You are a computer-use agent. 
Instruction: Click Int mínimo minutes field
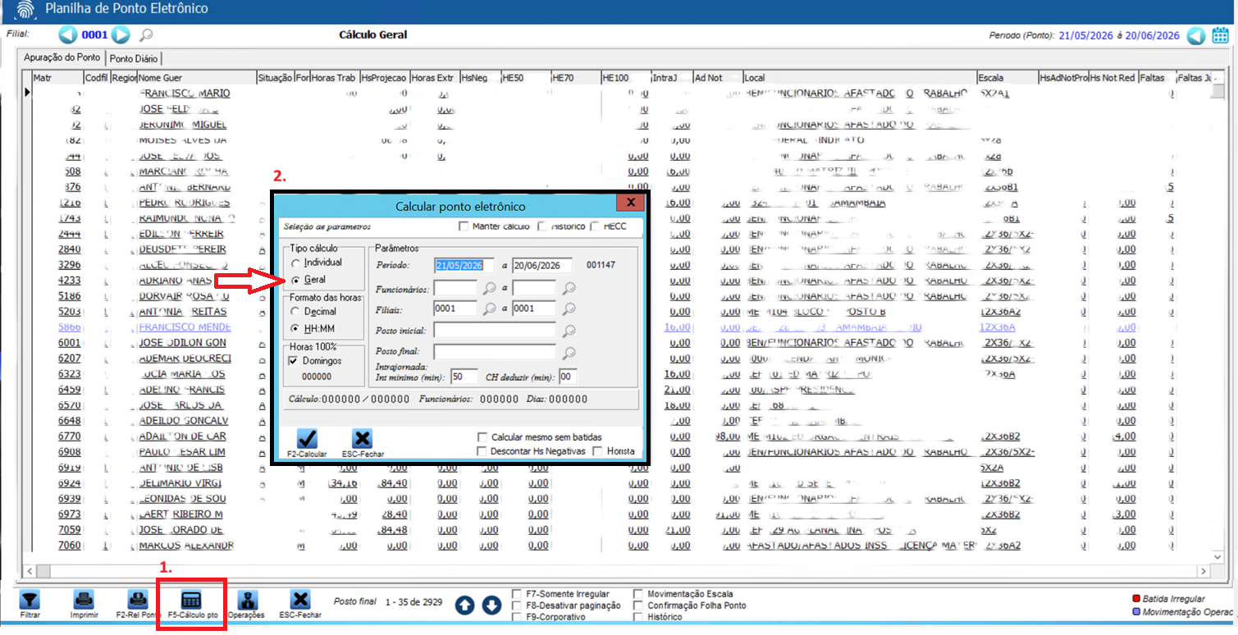[x=464, y=377]
